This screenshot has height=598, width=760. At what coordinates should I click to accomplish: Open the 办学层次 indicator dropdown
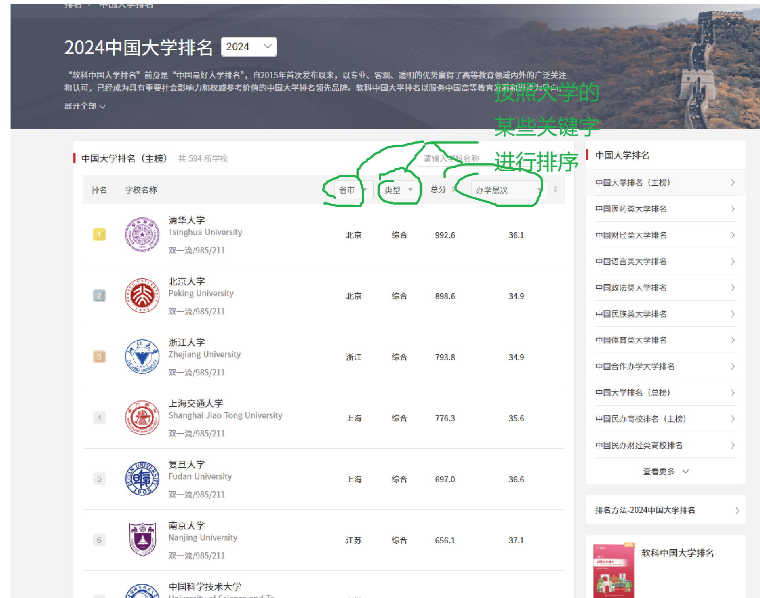click(x=509, y=190)
